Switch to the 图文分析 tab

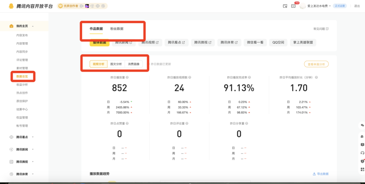116,64
